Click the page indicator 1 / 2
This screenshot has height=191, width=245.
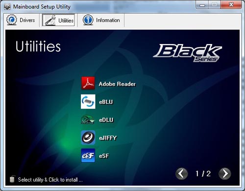203,173
